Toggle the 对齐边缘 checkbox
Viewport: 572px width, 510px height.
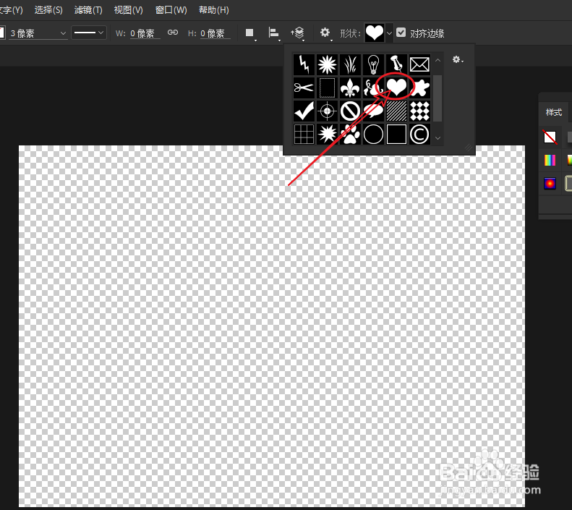tap(401, 33)
